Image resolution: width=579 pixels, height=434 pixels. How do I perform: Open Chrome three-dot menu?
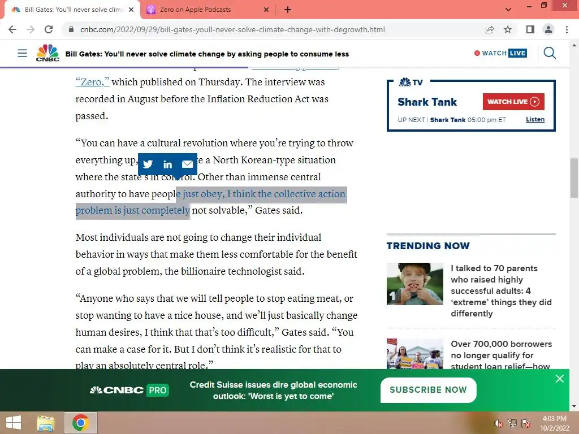point(567,29)
